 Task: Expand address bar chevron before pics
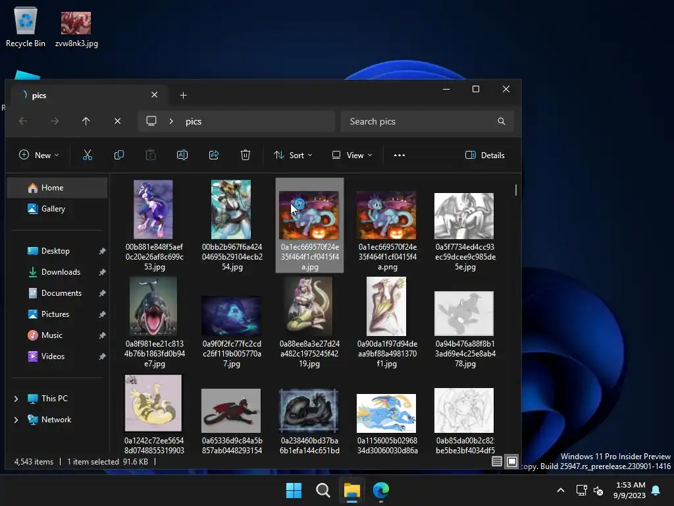(x=171, y=121)
